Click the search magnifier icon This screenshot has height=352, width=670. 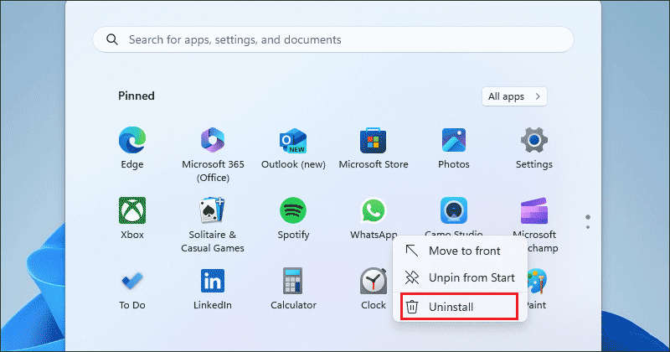click(112, 39)
